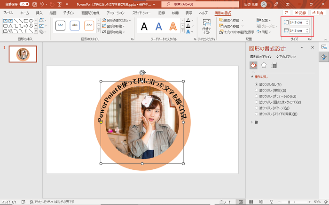This screenshot has height=205, width=329.
Task: Switch to the アニメーション tab
Action: [116, 13]
